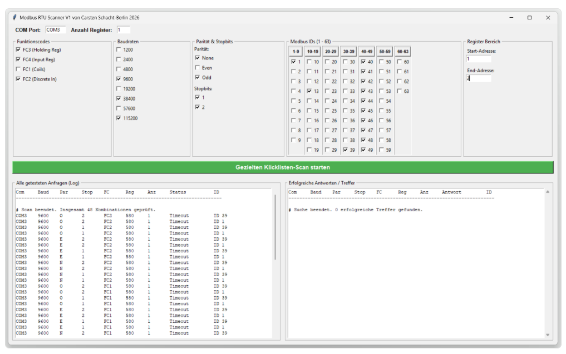
Task: Check Modbus ID 10
Action: [x=309, y=62]
